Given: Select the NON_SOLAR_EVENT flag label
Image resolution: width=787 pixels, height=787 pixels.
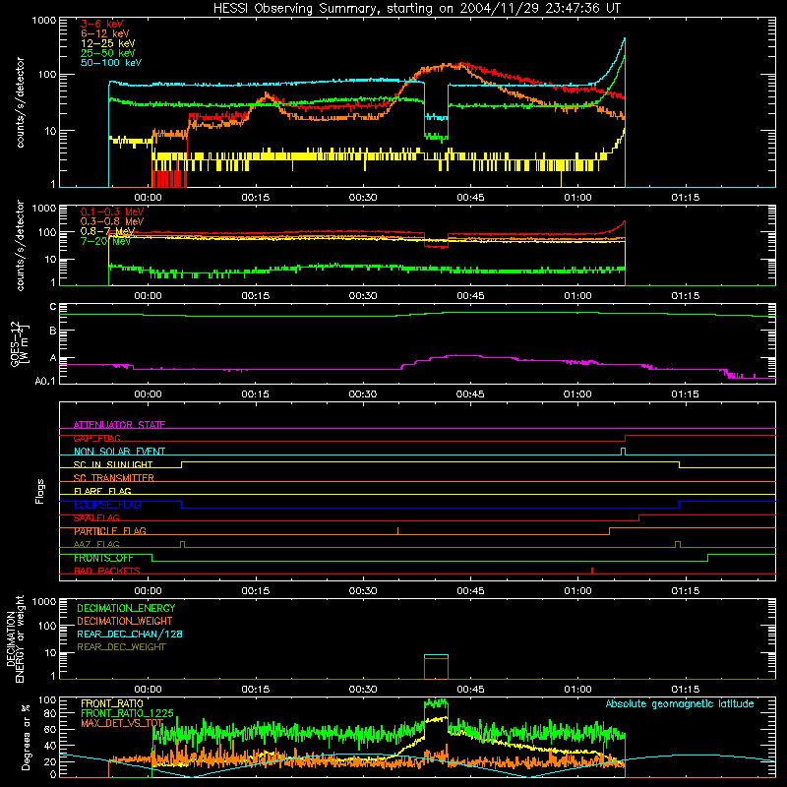Looking at the screenshot, I should pos(119,452).
